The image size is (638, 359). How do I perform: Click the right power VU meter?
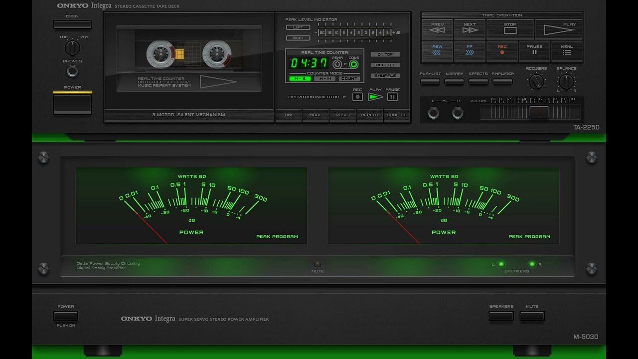coord(444,206)
